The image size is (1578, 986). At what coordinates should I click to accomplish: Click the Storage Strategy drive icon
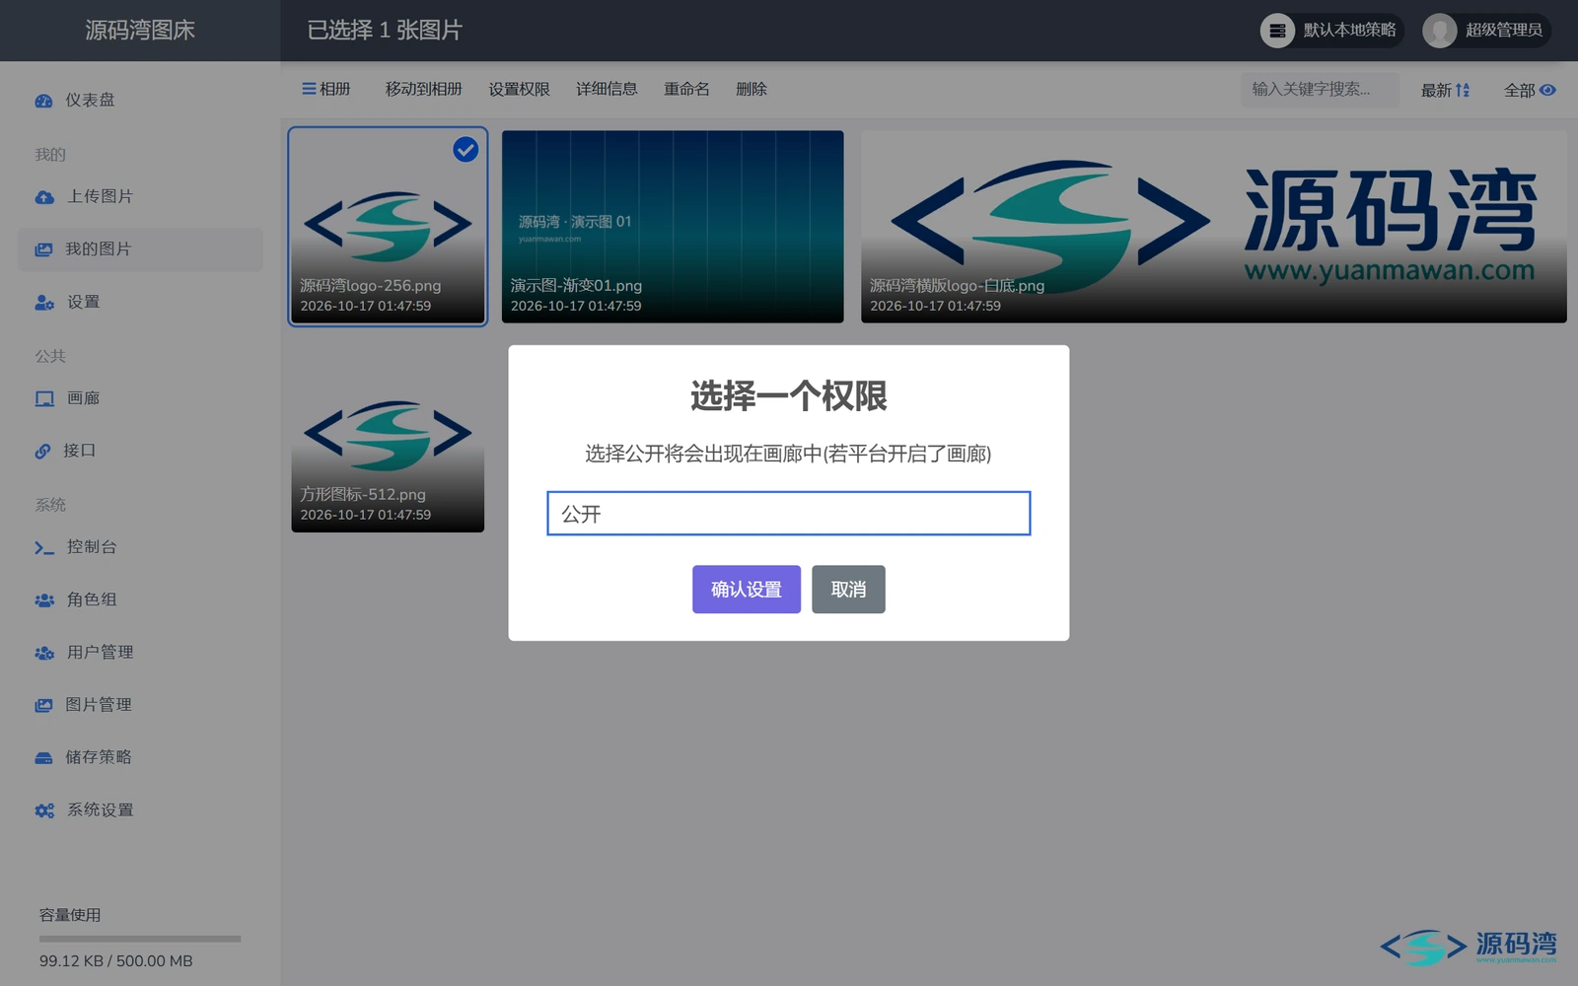point(43,758)
